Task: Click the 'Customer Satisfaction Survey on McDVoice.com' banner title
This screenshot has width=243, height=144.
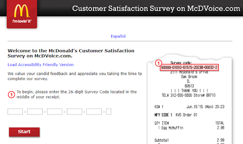Action: click(x=156, y=8)
